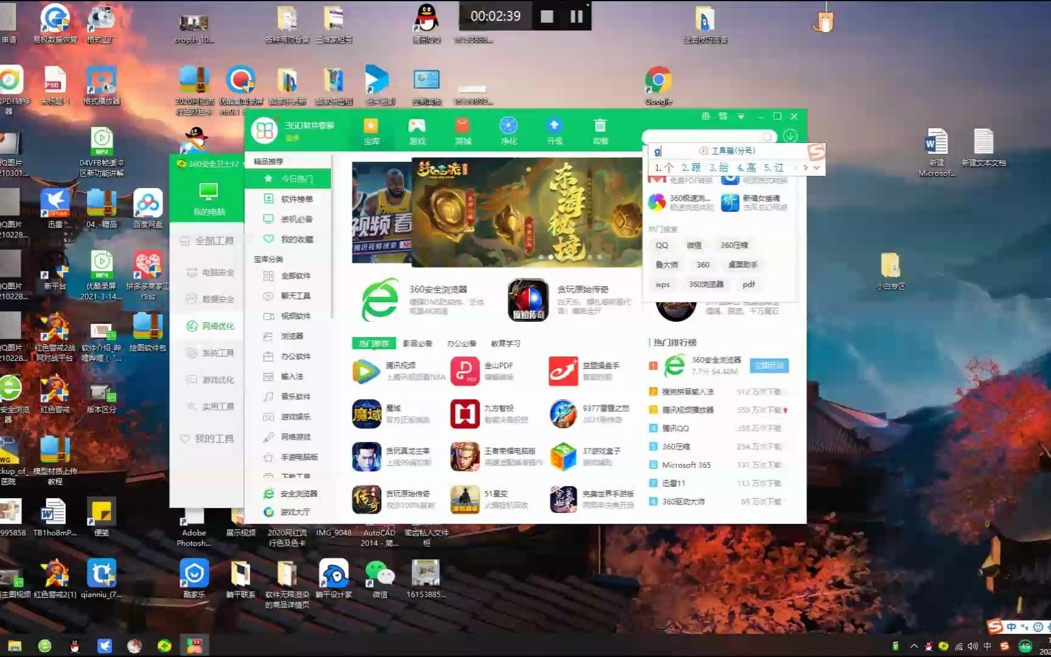Screen dimensions: 1051x657
Task: Open the Google Chrome desktop shortcut
Action: pos(658,85)
